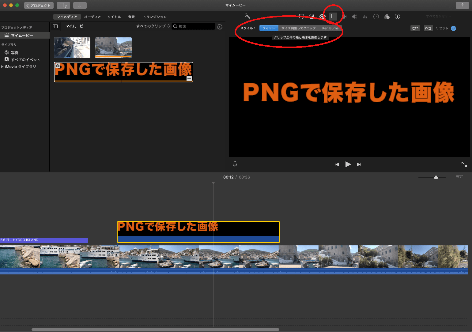The height and width of the screenshot is (332, 472).
Task: Open the すべてのクリップ filter dropdown
Action: pyautogui.click(x=153, y=26)
